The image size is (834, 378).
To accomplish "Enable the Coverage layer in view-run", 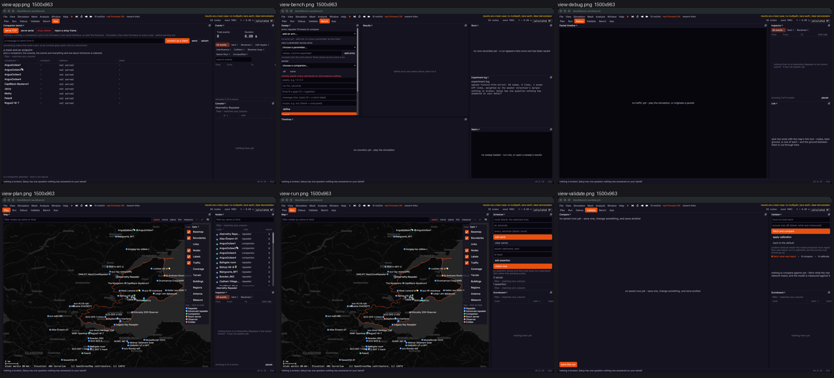I will point(467,269).
